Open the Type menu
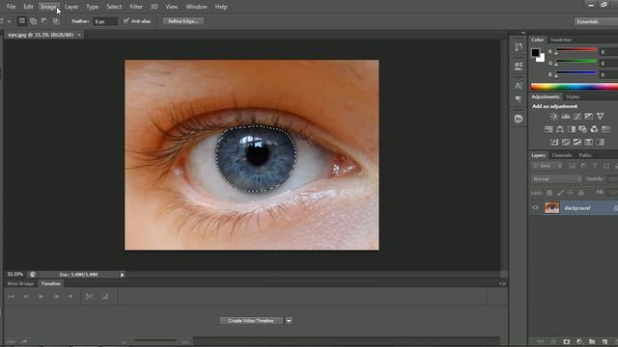Viewport: 618px width, 347px height. [93, 7]
